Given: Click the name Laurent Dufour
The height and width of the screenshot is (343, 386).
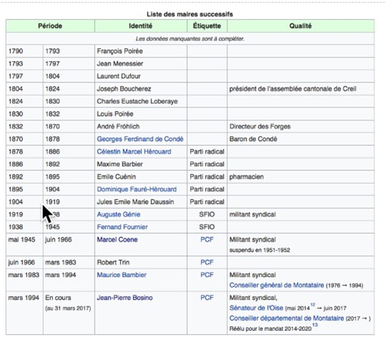Looking at the screenshot, I should click(119, 76).
